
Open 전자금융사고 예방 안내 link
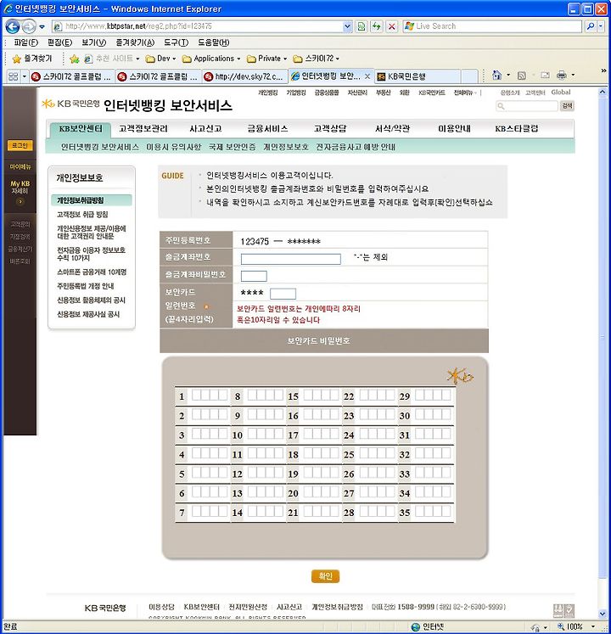[356, 147]
